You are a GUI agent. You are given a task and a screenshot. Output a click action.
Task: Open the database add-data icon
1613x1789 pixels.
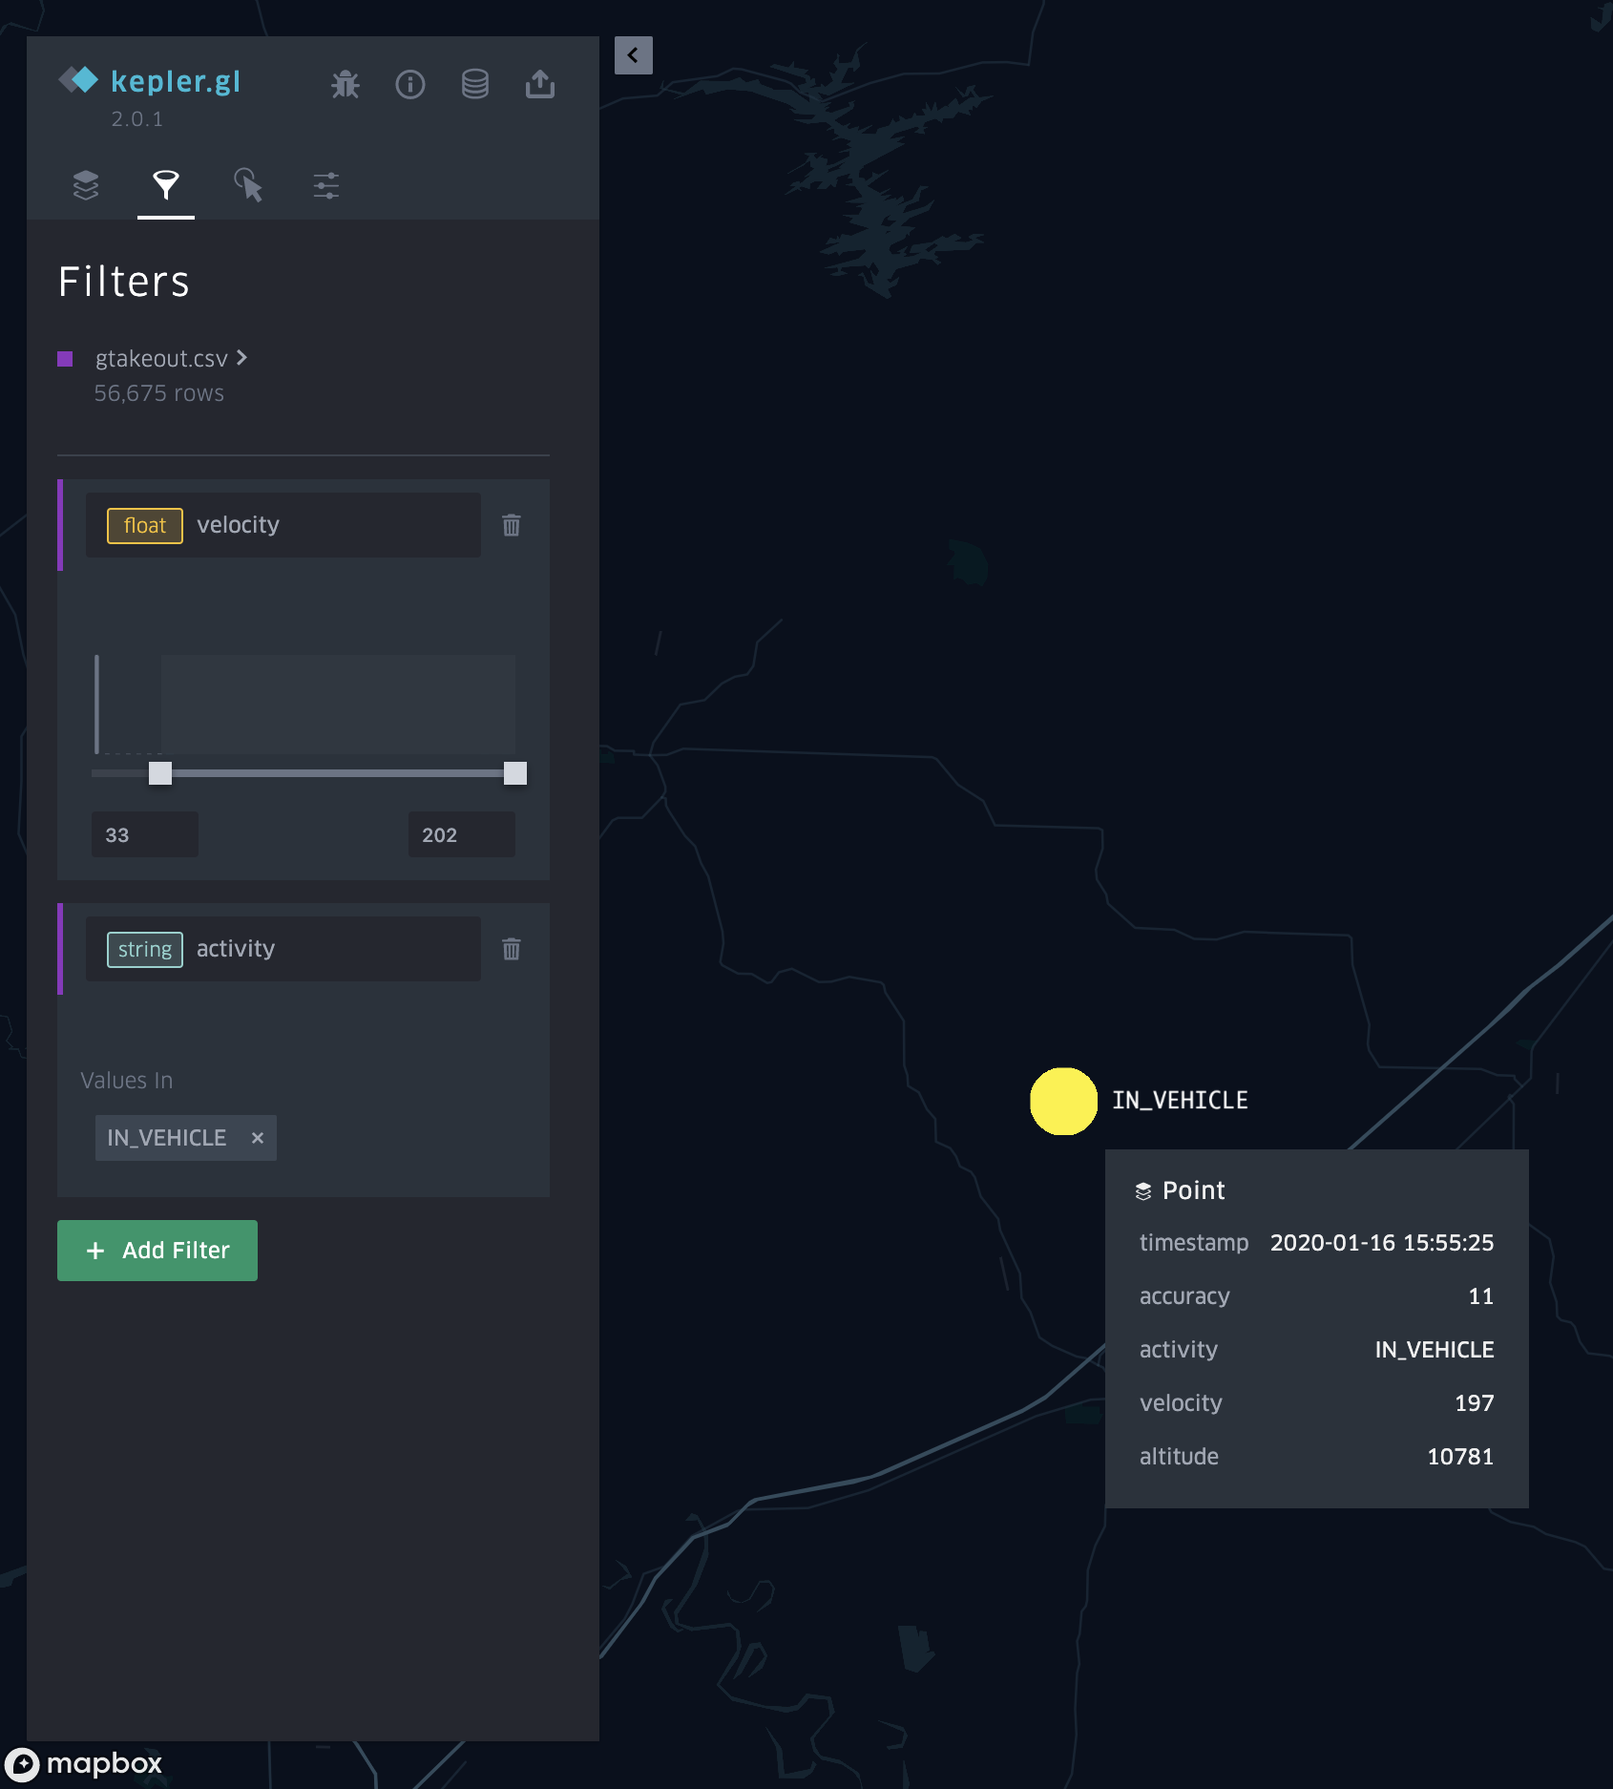coord(475,84)
